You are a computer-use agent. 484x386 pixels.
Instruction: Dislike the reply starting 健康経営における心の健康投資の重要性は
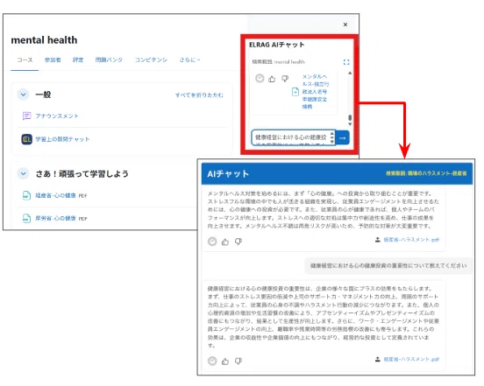point(238,361)
